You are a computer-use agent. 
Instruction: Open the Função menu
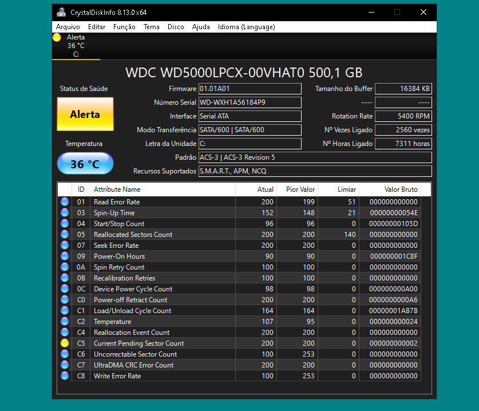[124, 27]
